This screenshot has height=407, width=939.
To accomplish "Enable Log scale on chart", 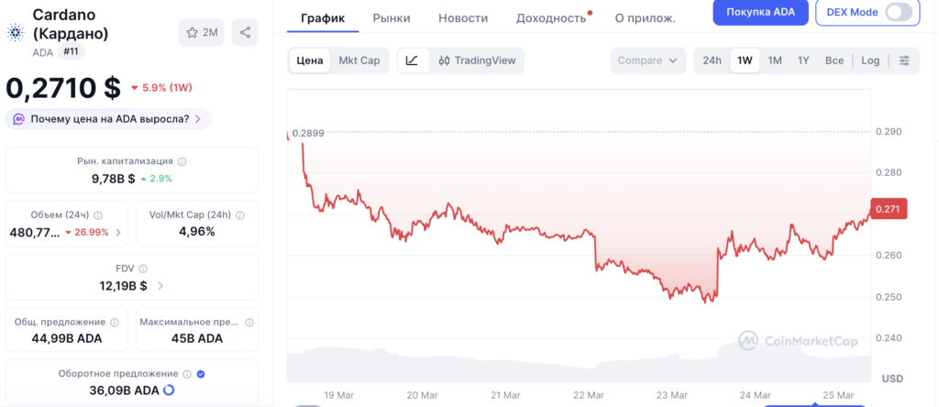I will coord(870,60).
